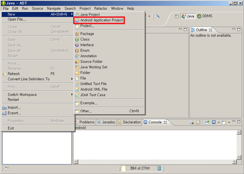Click the Java Working Set icon

[x=77, y=67]
